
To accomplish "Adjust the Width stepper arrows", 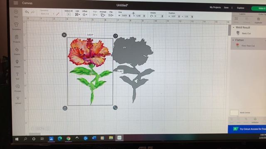I will (130, 16).
